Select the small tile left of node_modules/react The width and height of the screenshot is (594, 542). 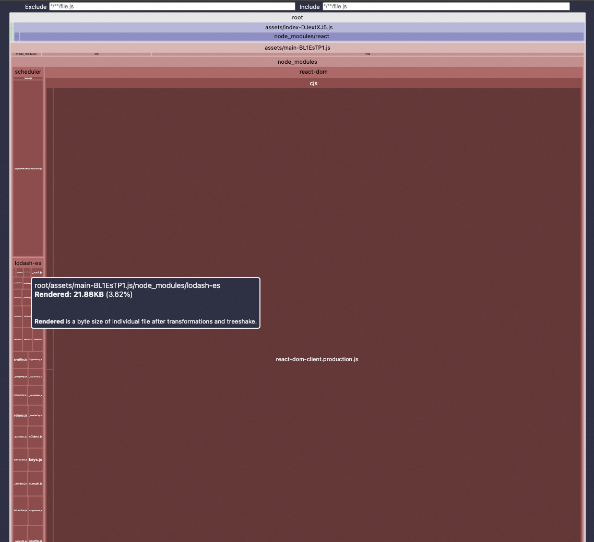(17, 37)
